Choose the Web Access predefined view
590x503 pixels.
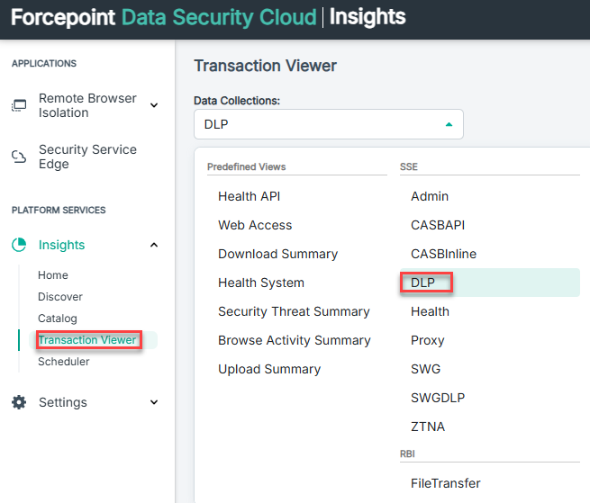point(255,225)
